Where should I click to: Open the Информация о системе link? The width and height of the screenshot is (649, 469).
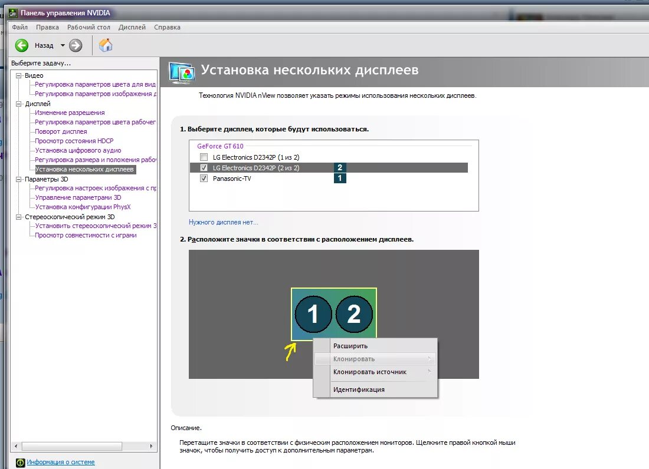pos(60,462)
